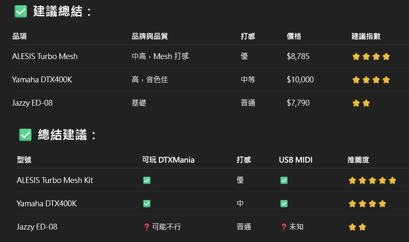Click the five-star rating for ALESIS Turbo Mesh Kit
The width and height of the screenshot is (409, 242).
[x=372, y=180]
